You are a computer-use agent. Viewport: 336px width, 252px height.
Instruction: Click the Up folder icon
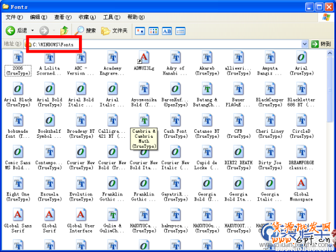tap(64, 30)
